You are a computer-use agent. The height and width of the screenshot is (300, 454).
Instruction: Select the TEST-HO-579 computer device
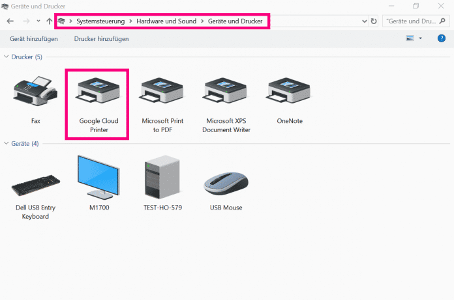161,178
